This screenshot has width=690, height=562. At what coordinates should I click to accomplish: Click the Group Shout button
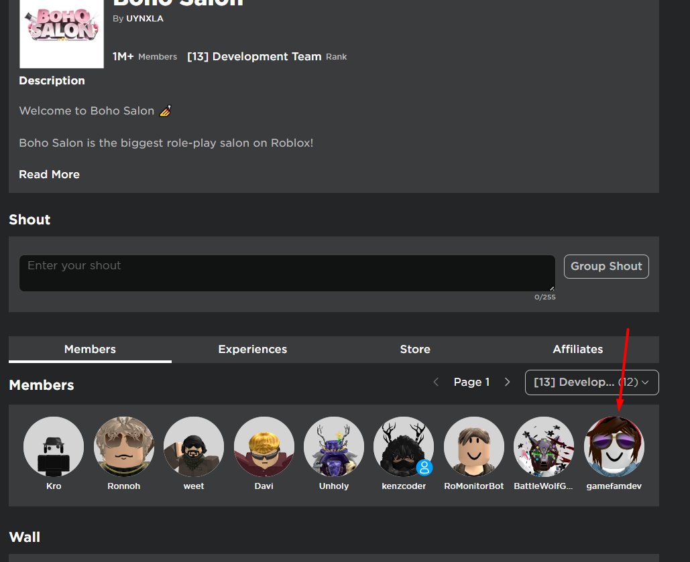(x=606, y=267)
